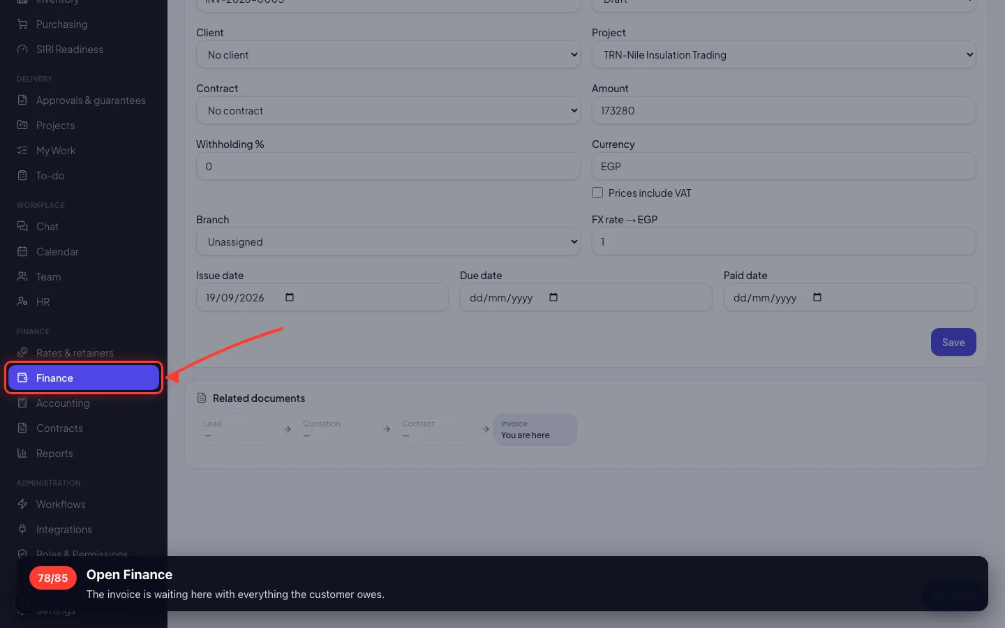Go to Contracts page
Viewport: 1005px width, 628px height.
[84, 428]
